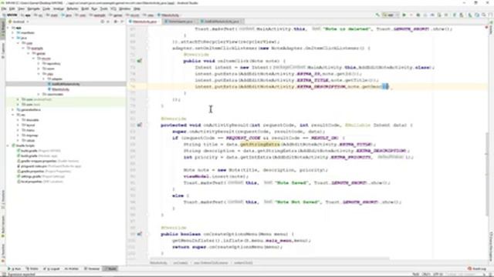Click the Gradle Scripts node icon

[13, 145]
